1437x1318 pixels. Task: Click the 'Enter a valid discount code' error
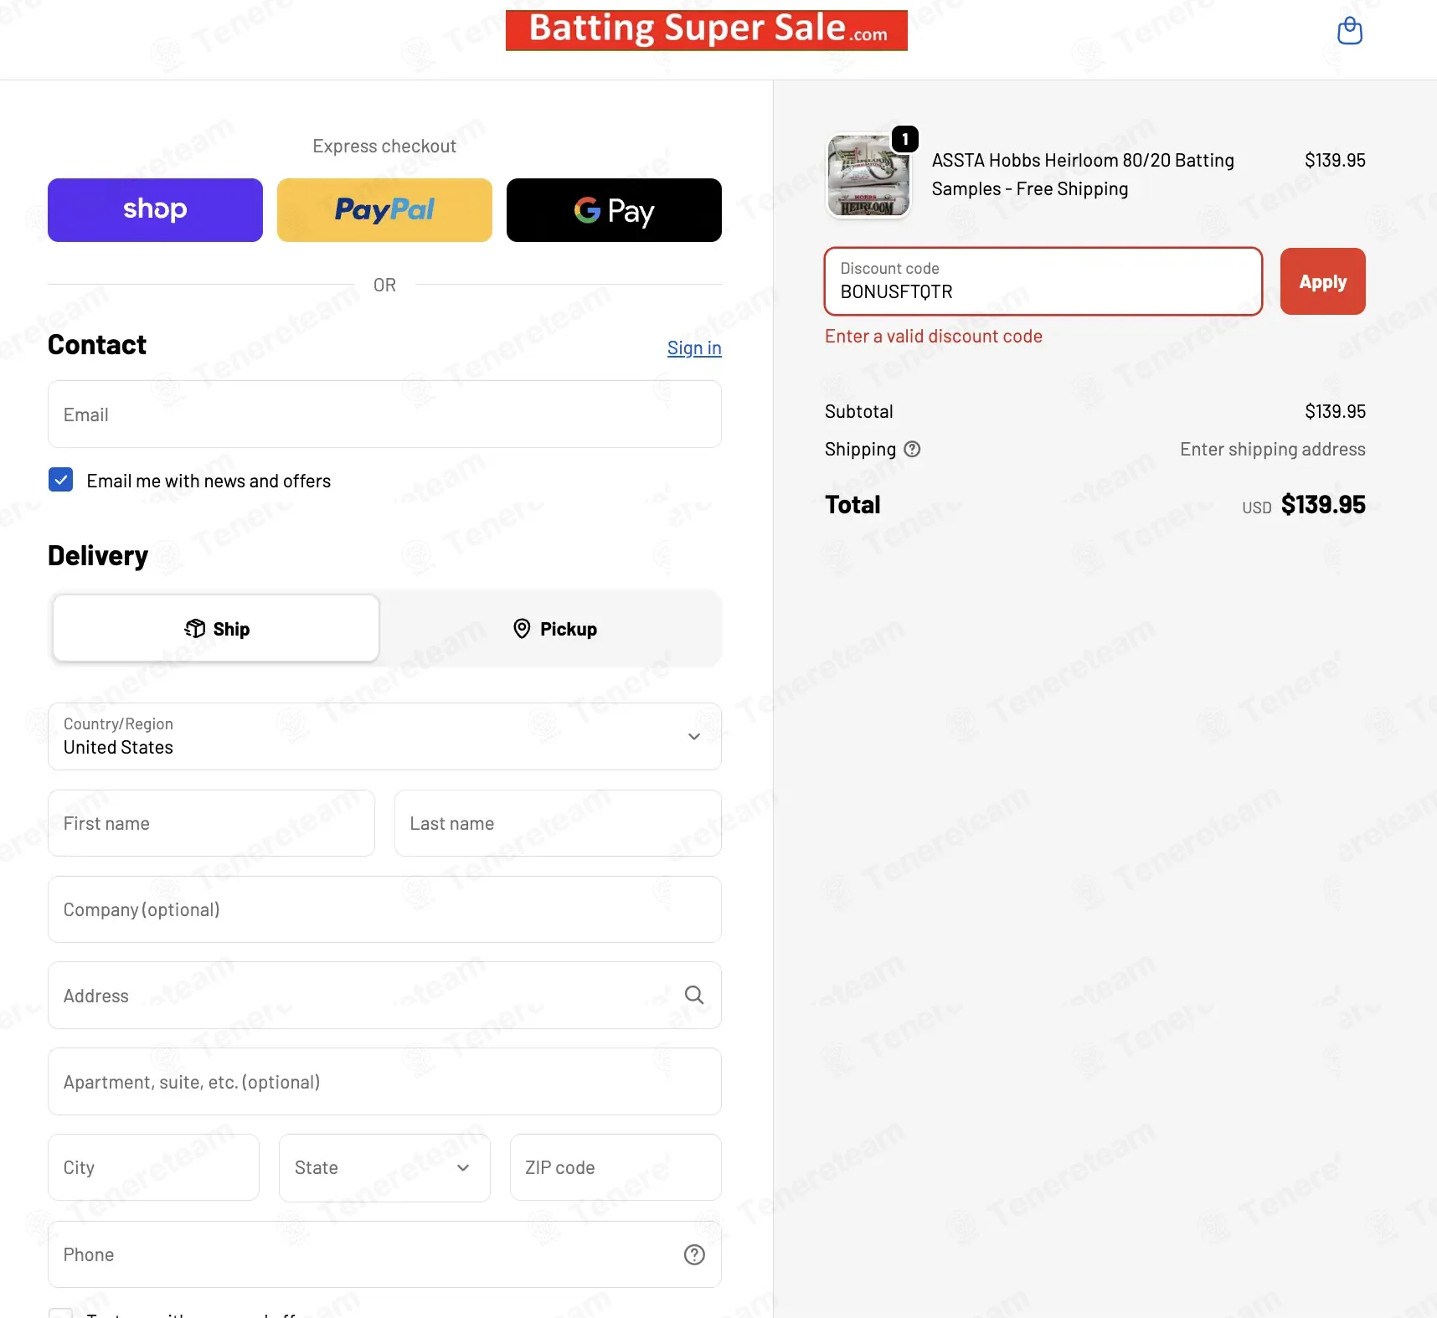(934, 336)
